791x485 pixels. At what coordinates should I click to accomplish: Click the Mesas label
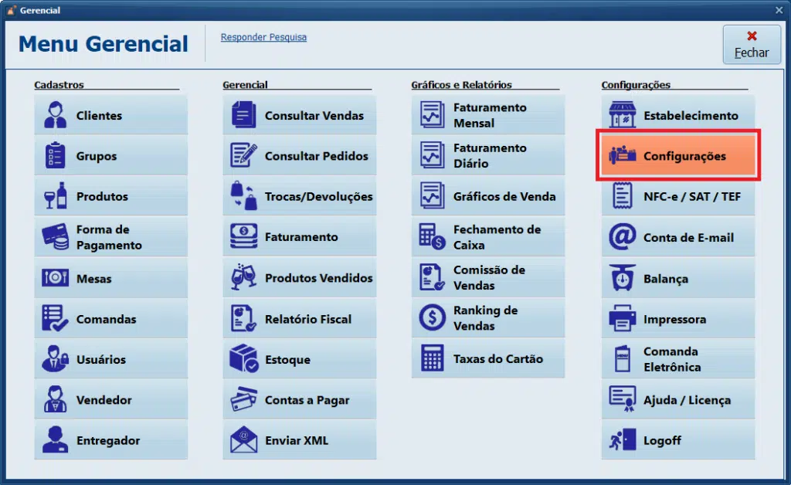pyautogui.click(x=93, y=278)
